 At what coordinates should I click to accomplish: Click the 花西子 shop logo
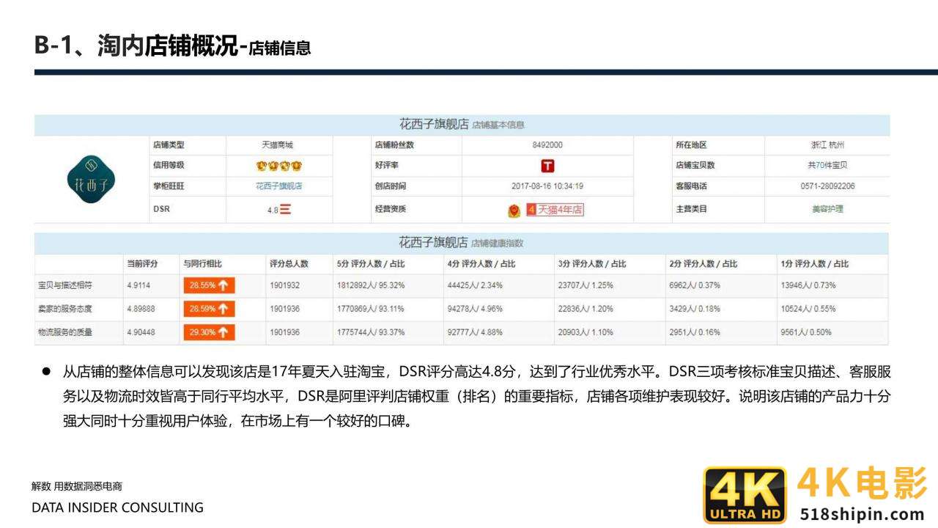tap(91, 179)
